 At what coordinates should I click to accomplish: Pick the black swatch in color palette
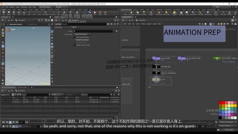(220, 118)
